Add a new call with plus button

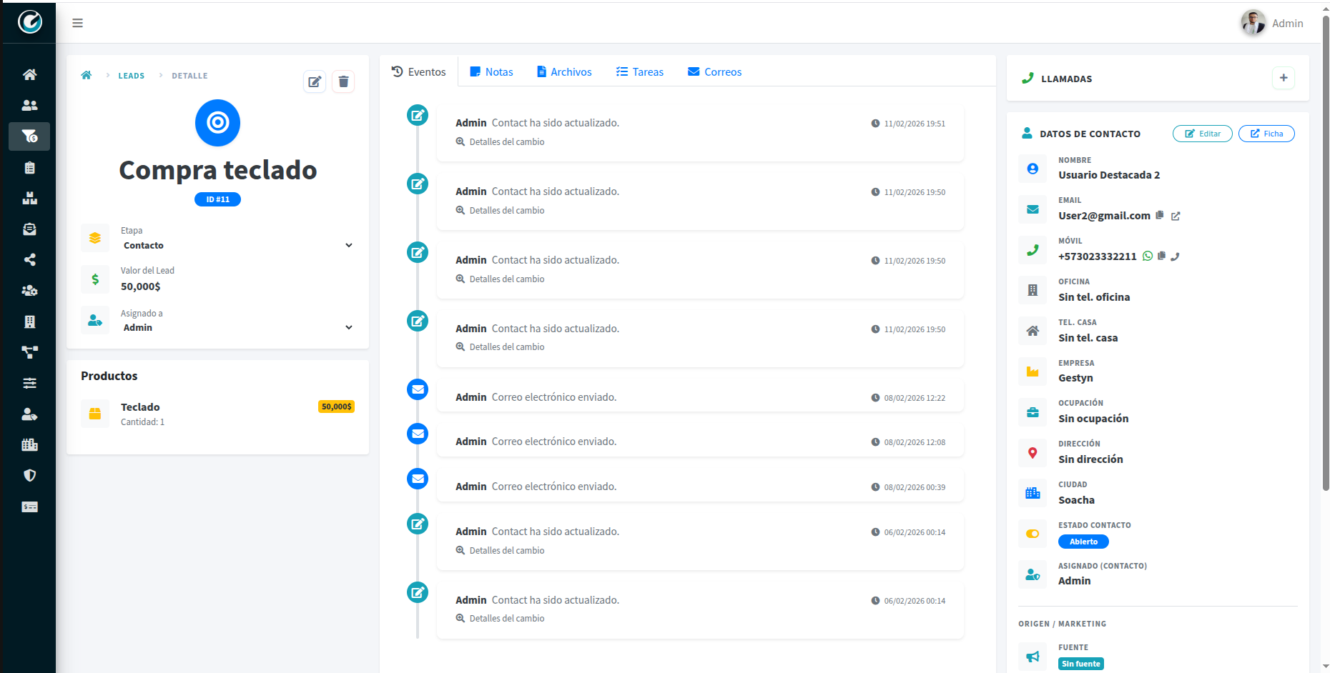1284,78
